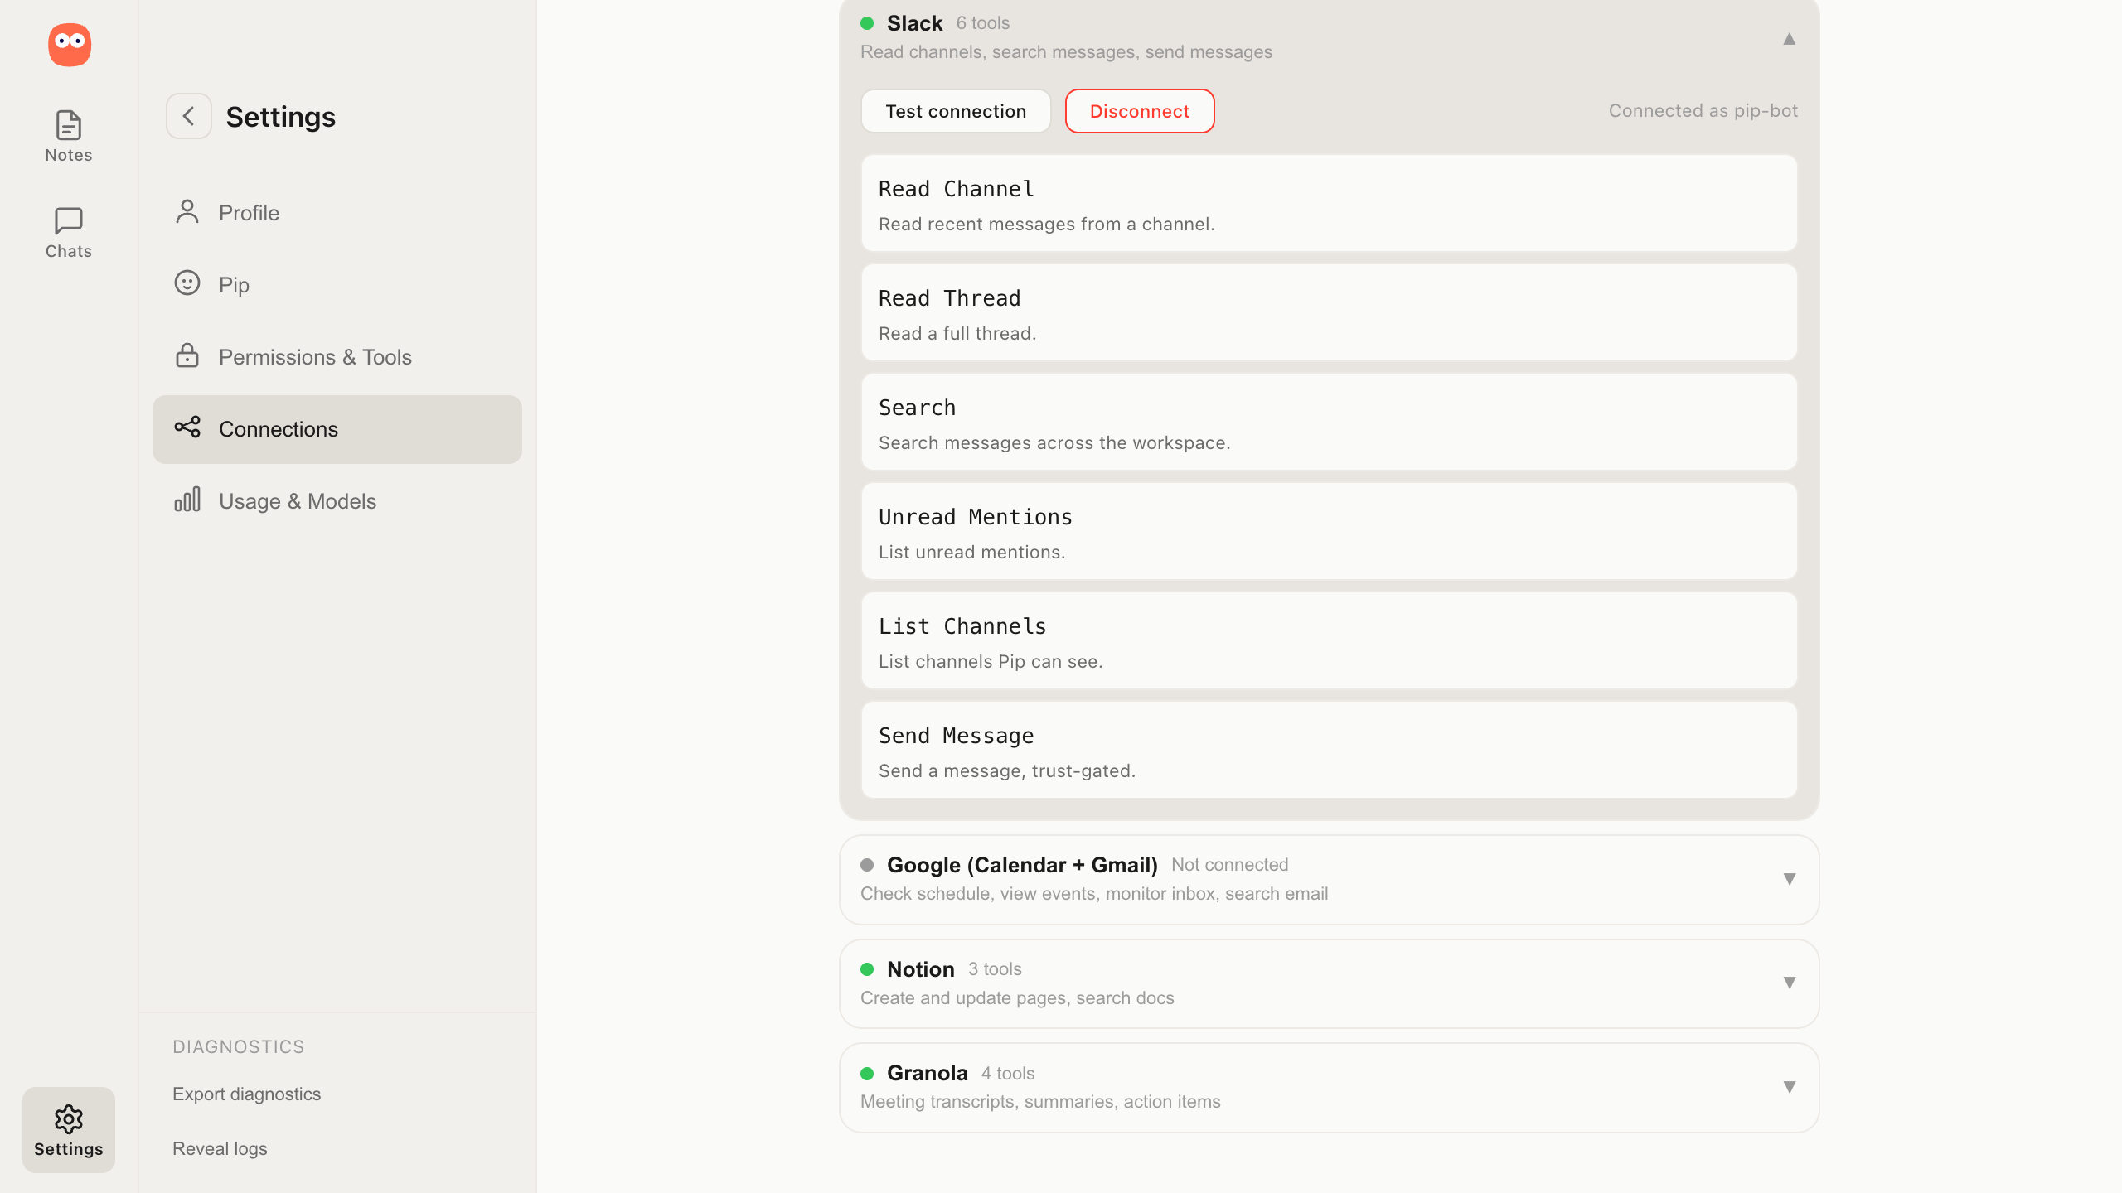
Task: Click the gray status dot beside Google
Action: point(867,865)
